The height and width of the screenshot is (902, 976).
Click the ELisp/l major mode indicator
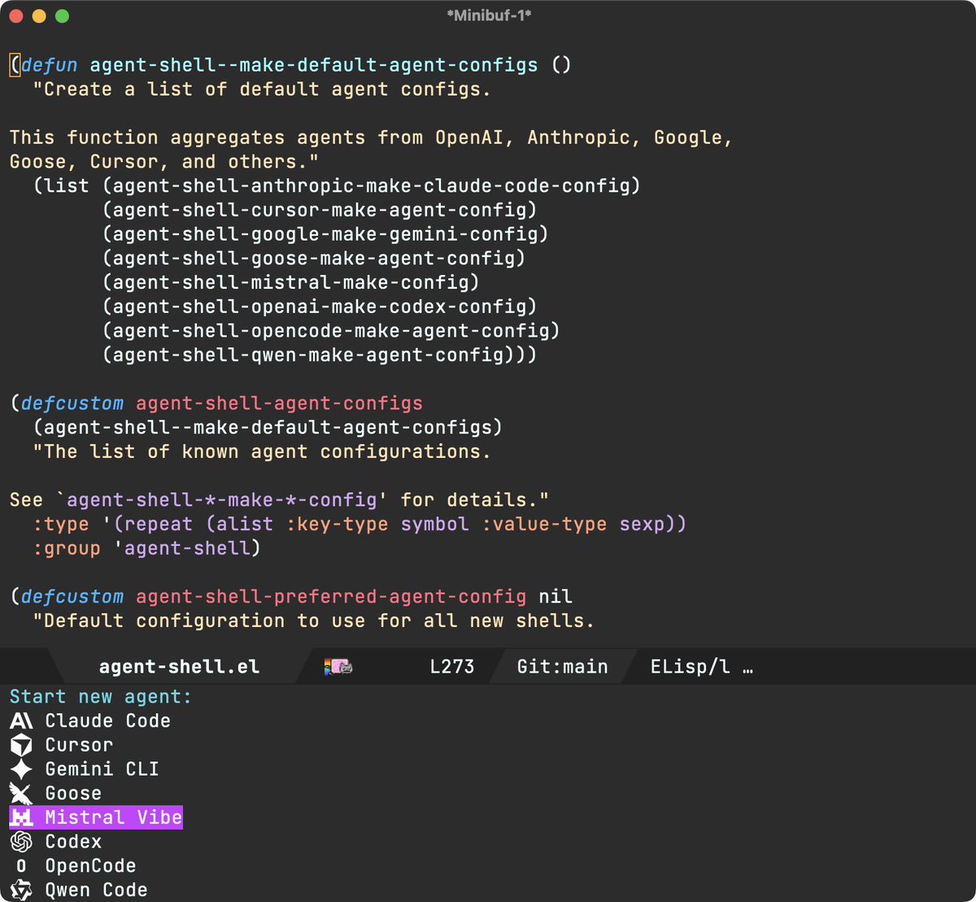pos(690,667)
